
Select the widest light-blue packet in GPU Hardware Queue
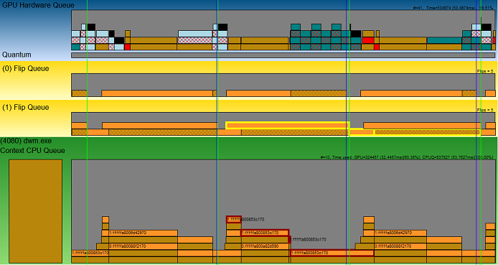[x=195, y=34]
